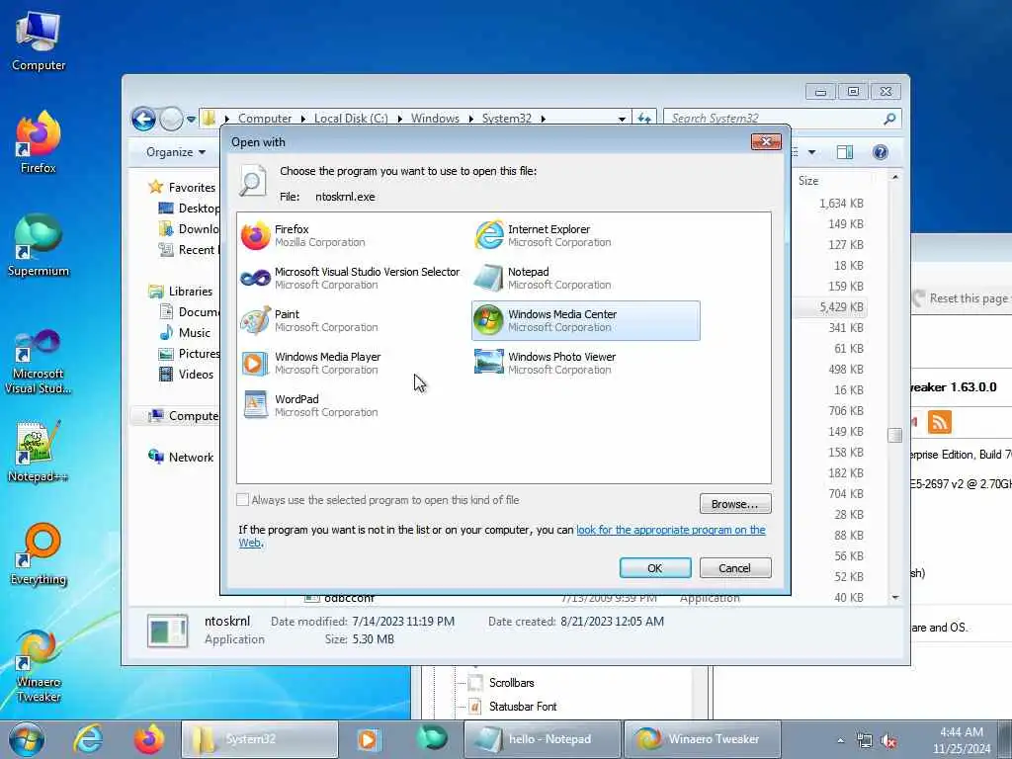Follow the look for appropriate program link
Screen dimensions: 1012x759
click(x=671, y=530)
